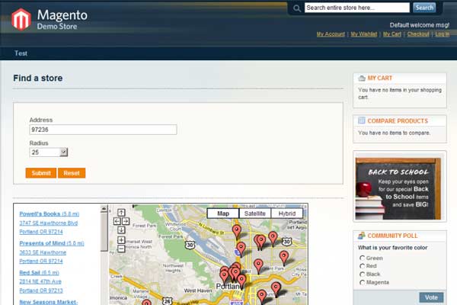This screenshot has height=305, width=457.
Task: Switch map to Hybrid view
Action: 287,213
